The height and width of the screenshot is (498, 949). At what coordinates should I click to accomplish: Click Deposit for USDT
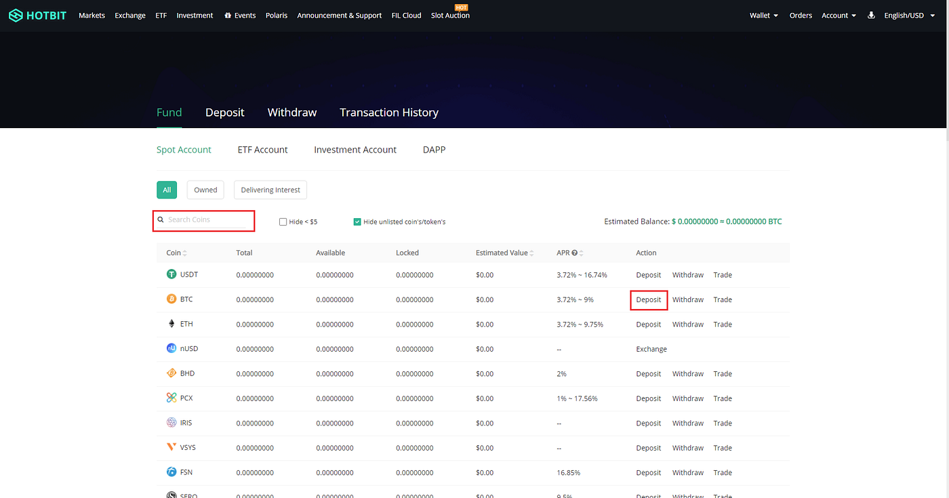649,275
